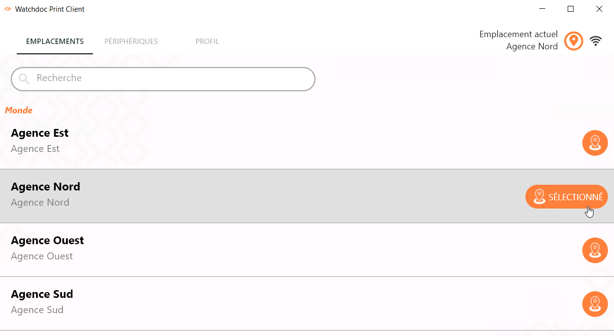Focus the Recherche search field

pos(171,79)
